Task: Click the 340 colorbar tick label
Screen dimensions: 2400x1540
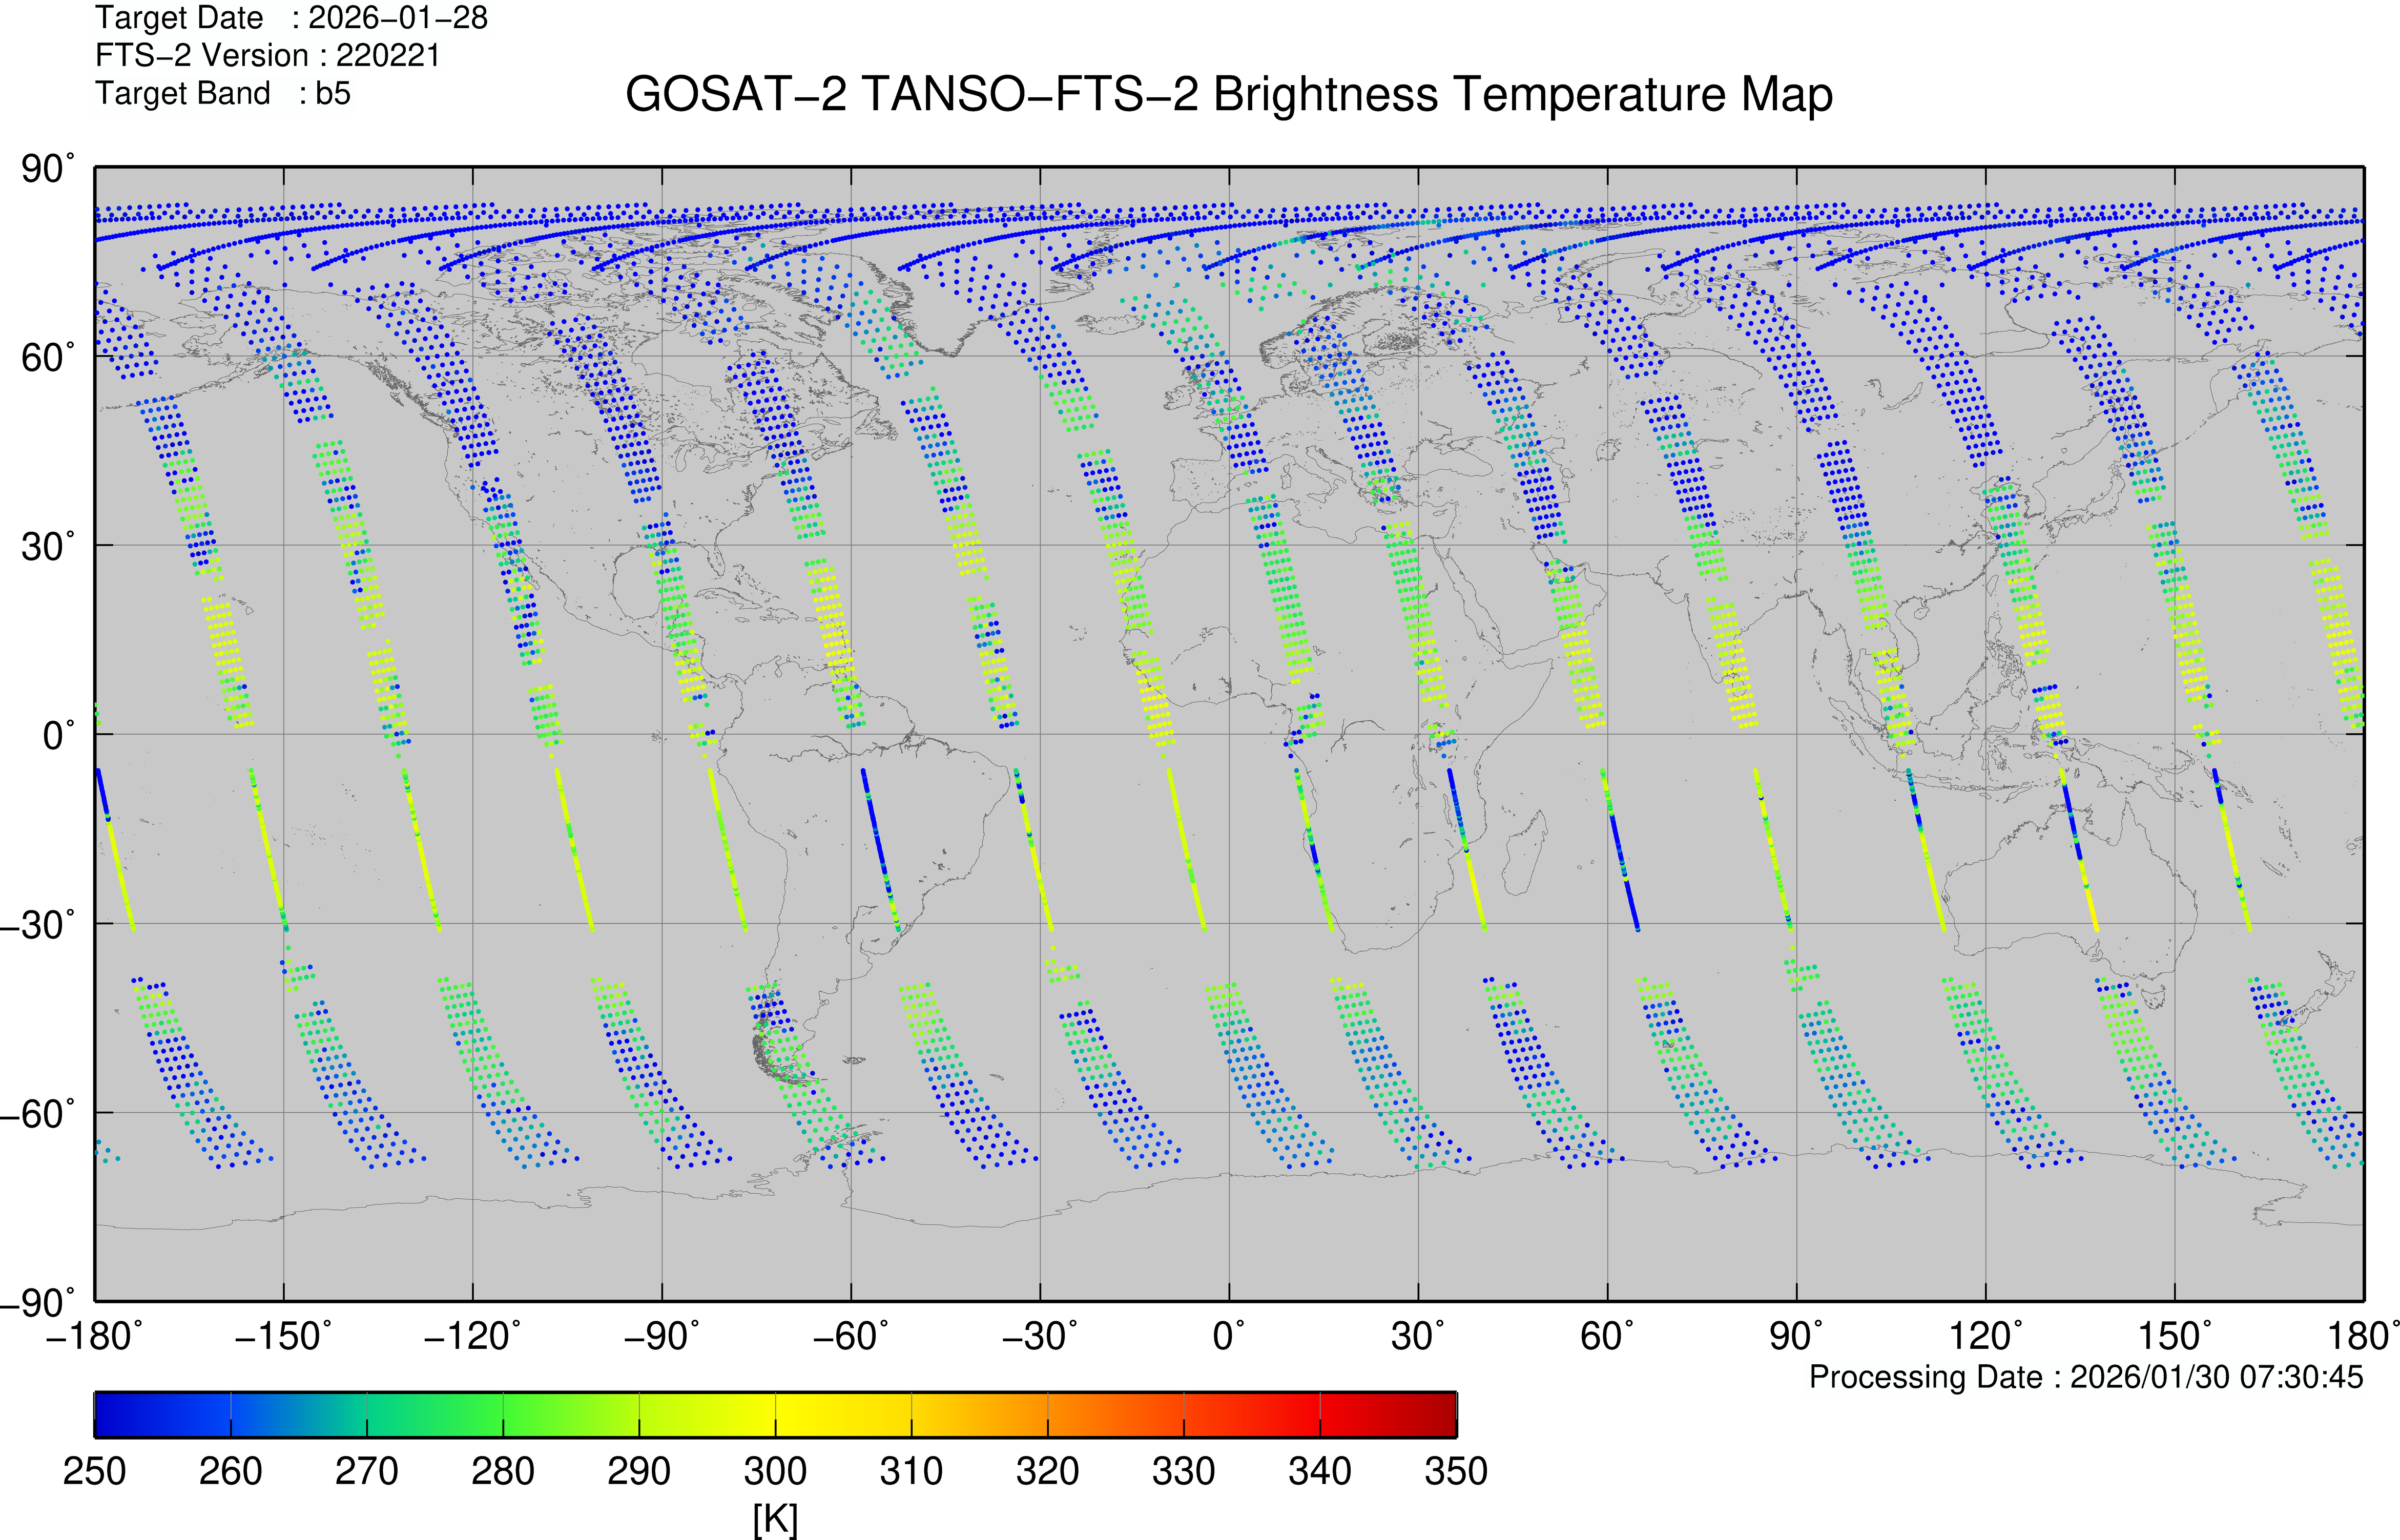Action: tap(1319, 1471)
